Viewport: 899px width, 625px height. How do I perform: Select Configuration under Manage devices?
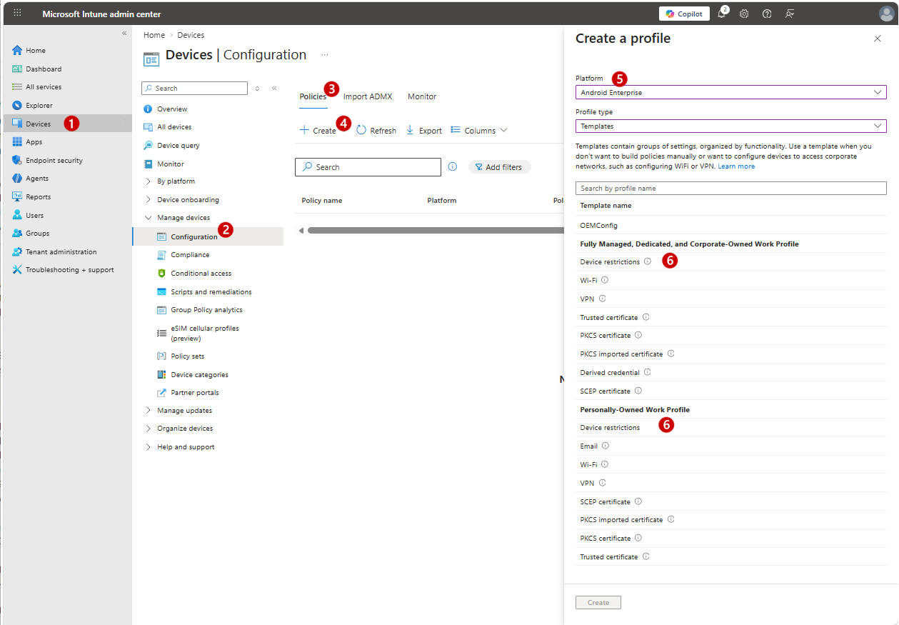(x=208, y=237)
